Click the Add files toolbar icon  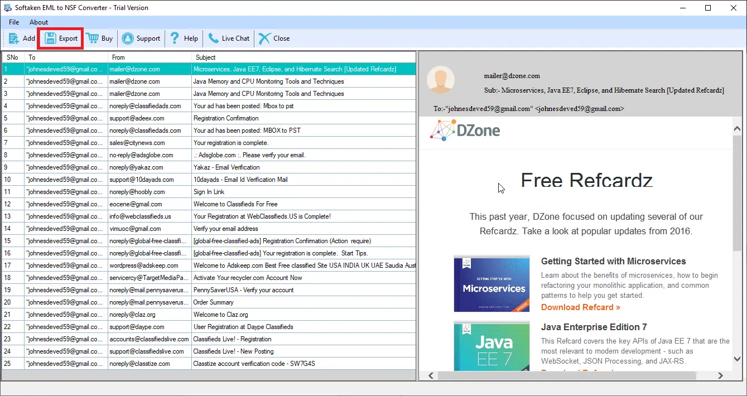[14, 38]
